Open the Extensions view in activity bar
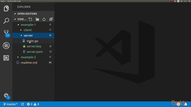The height and width of the screenshot is (107, 191). tap(6, 58)
